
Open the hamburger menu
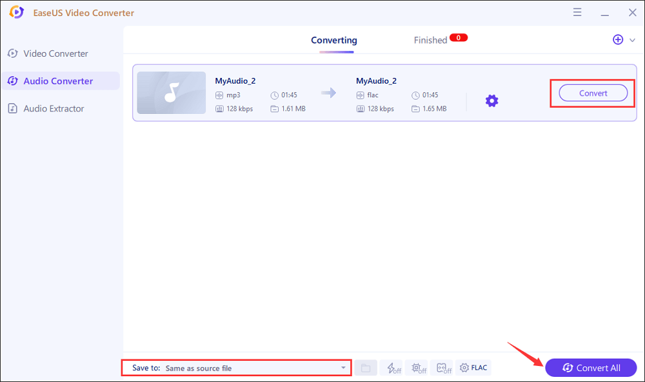(577, 12)
